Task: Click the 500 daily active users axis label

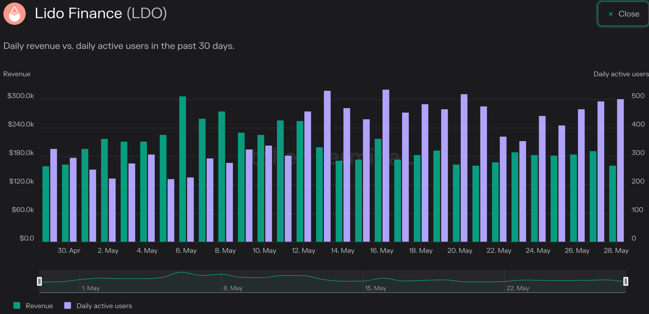Action: point(638,96)
